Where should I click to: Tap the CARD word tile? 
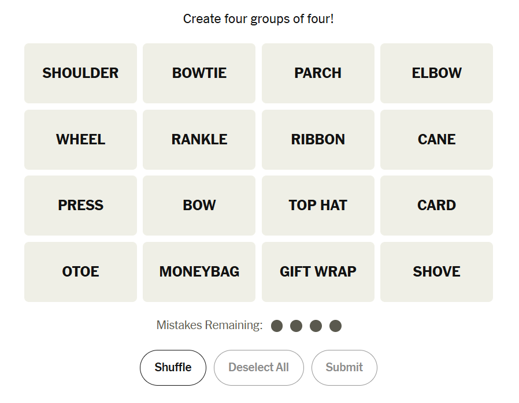(x=436, y=206)
